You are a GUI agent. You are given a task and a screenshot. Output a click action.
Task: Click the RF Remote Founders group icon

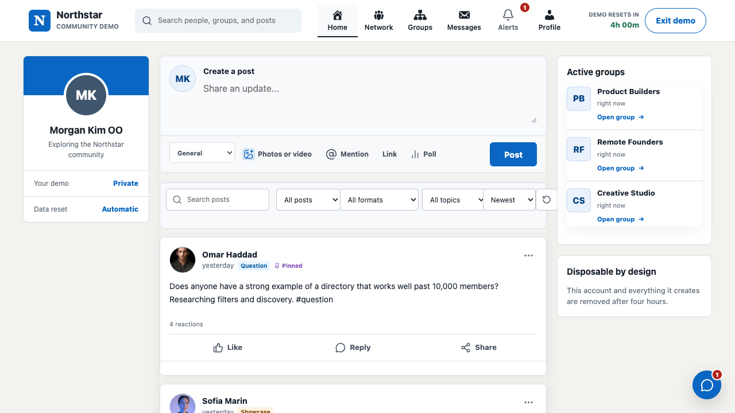[x=579, y=149]
